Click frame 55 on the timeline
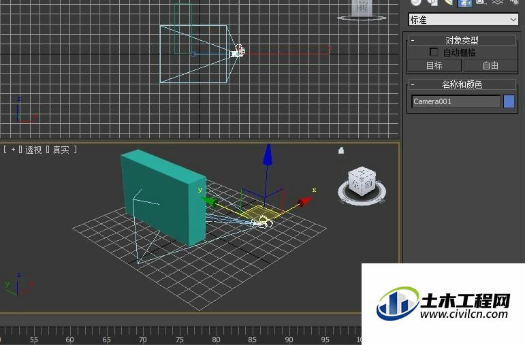 tap(33, 340)
